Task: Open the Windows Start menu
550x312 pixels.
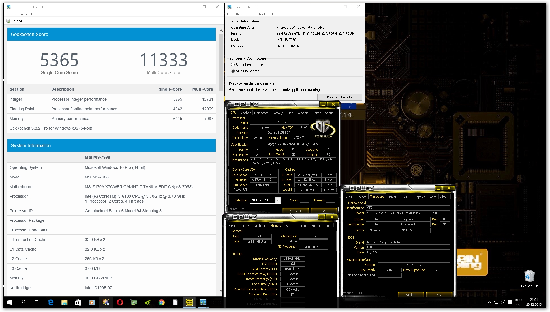Action: click(x=9, y=302)
